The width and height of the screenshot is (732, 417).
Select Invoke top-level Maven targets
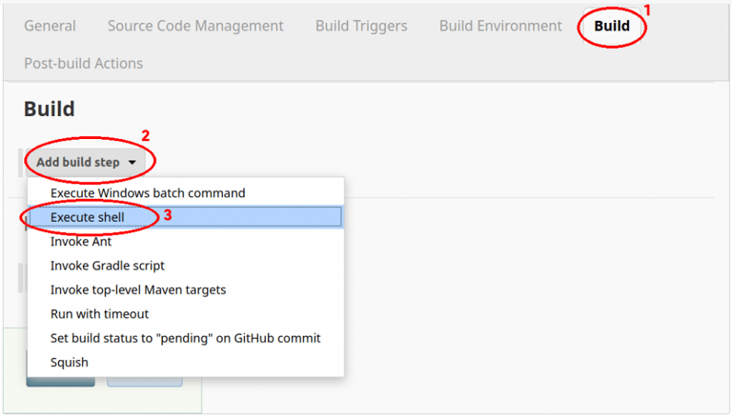point(138,289)
